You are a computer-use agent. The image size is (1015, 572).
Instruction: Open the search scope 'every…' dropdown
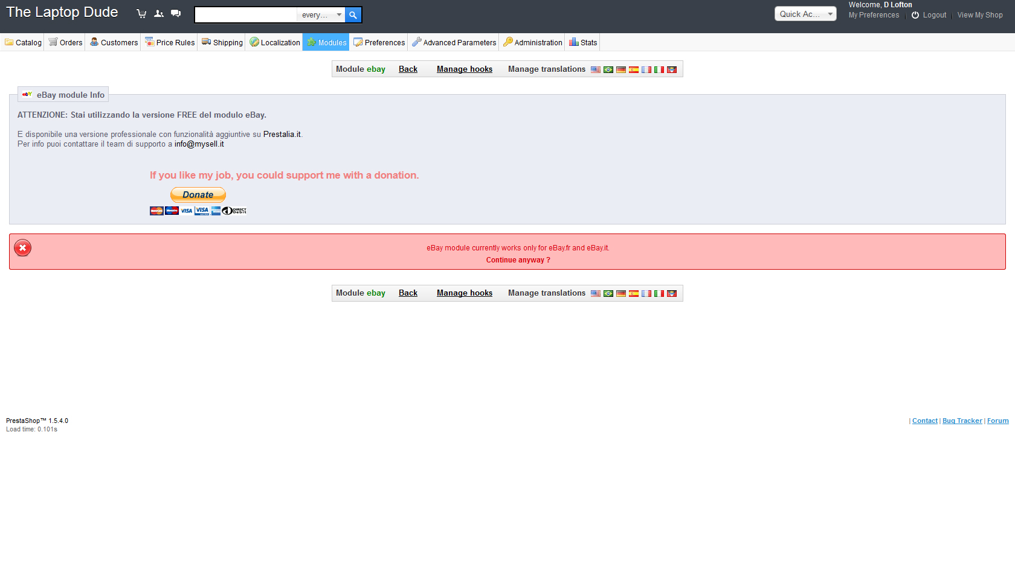tap(321, 15)
